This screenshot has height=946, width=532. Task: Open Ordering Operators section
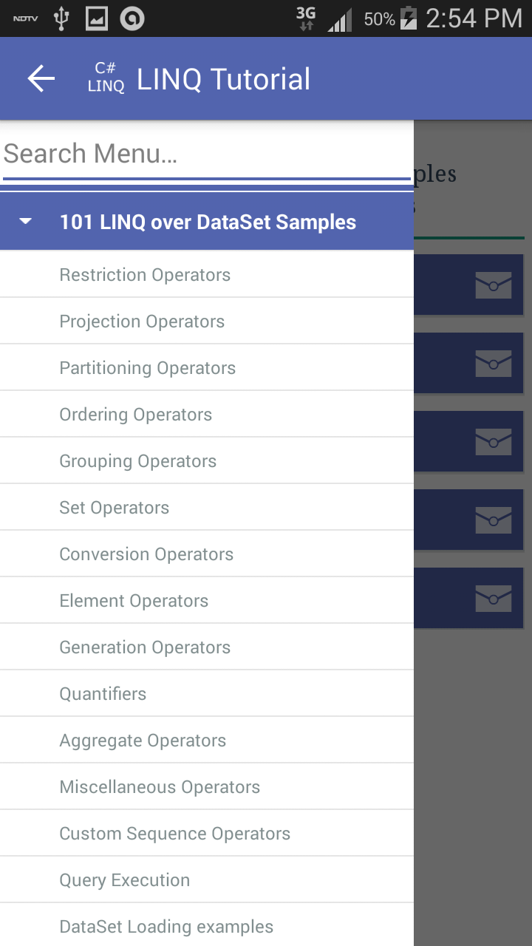pyautogui.click(x=136, y=415)
